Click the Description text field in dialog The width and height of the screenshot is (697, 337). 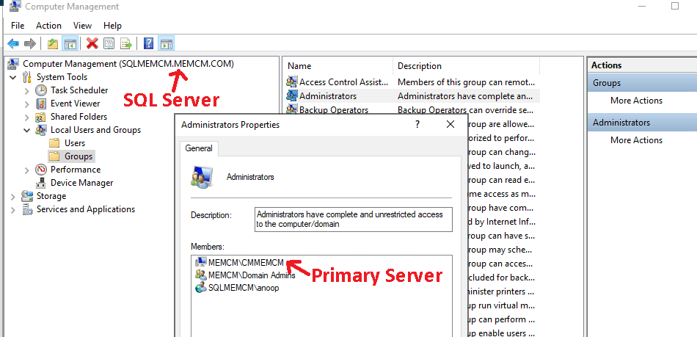click(354, 220)
